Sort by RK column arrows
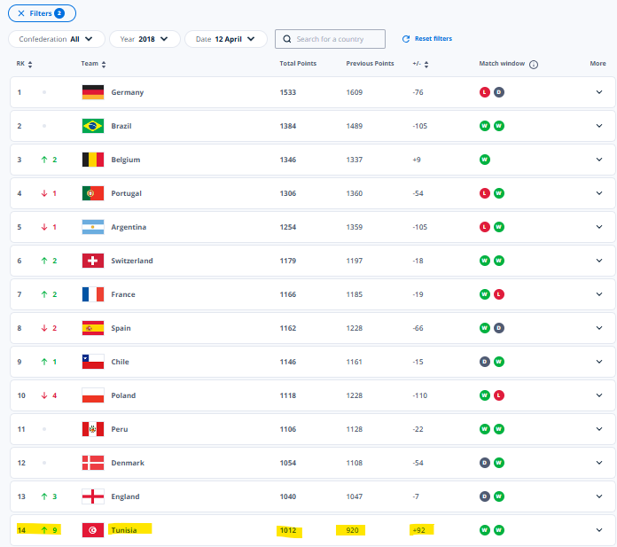This screenshot has height=547, width=617. click(30, 64)
